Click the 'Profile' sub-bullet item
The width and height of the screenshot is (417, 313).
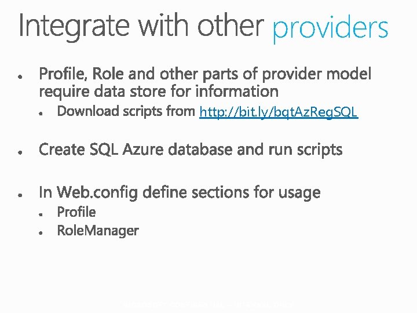[x=76, y=212]
